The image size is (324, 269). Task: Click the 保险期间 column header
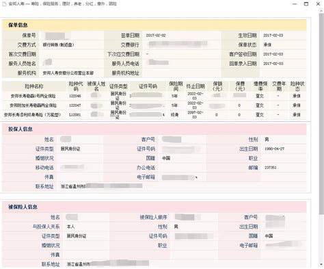(x=176, y=86)
